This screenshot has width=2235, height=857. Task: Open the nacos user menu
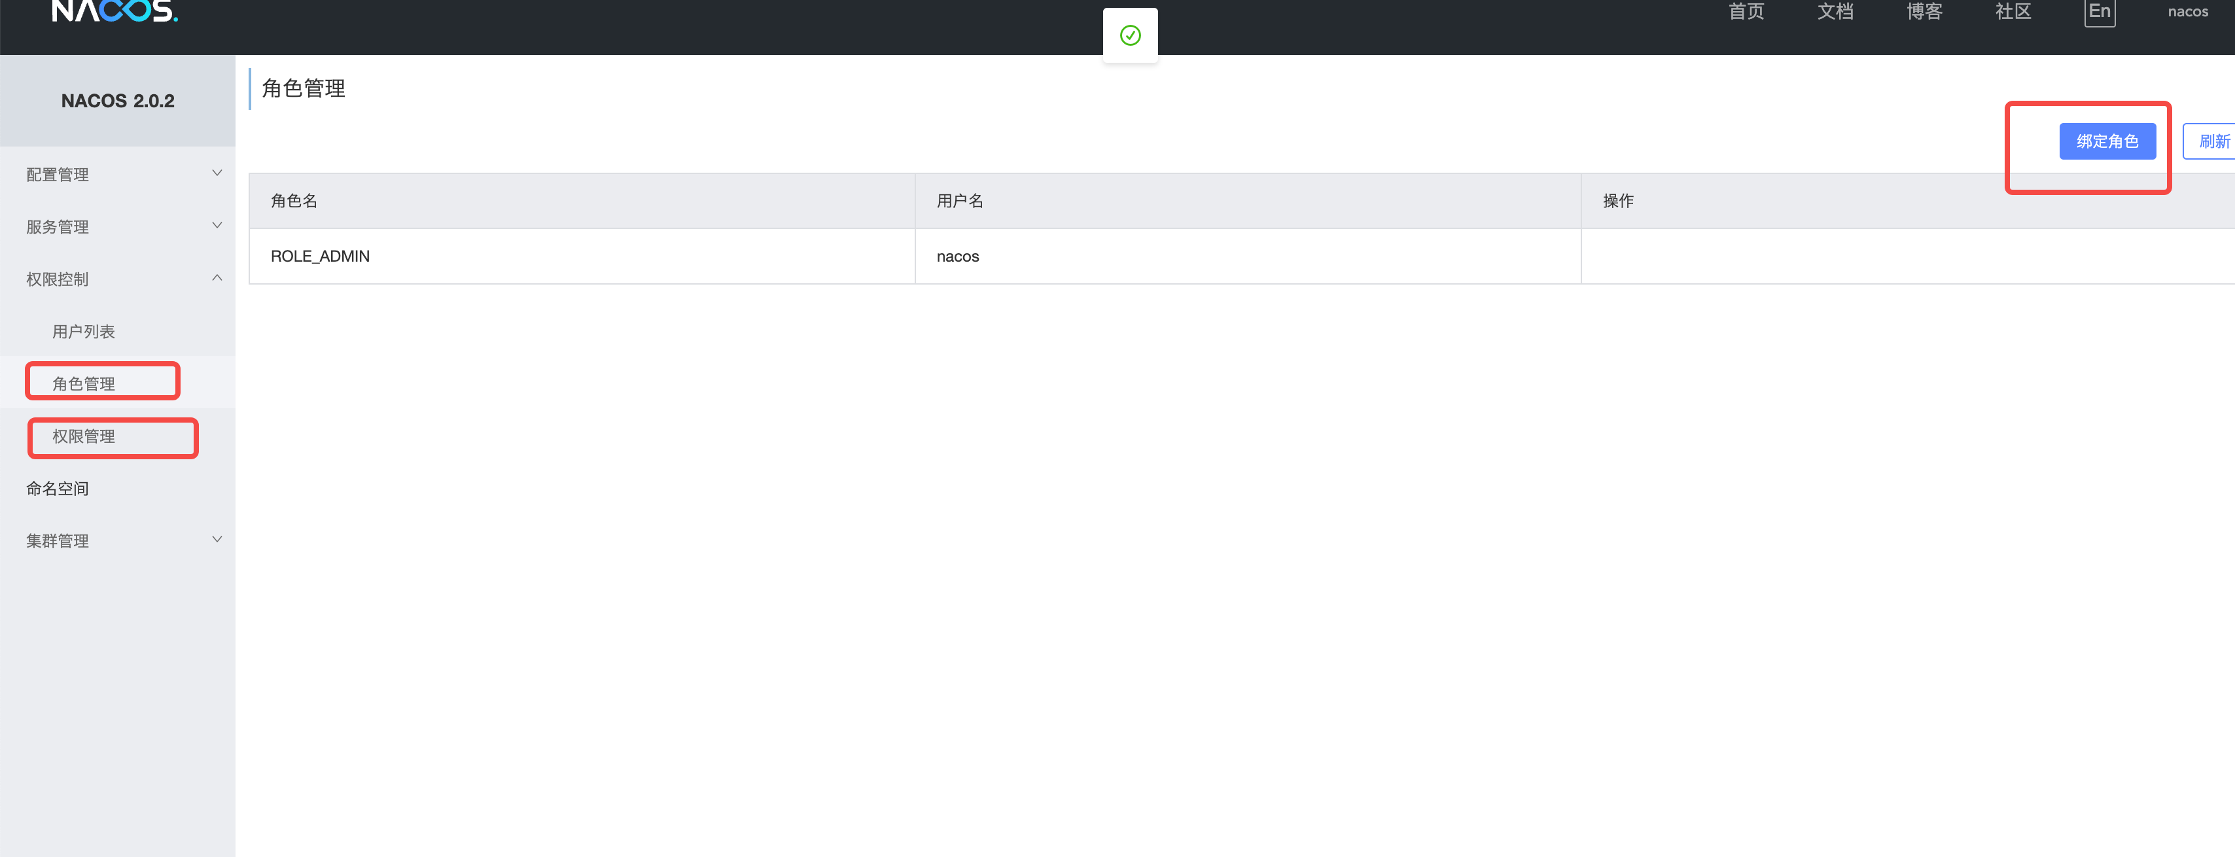point(2187,11)
